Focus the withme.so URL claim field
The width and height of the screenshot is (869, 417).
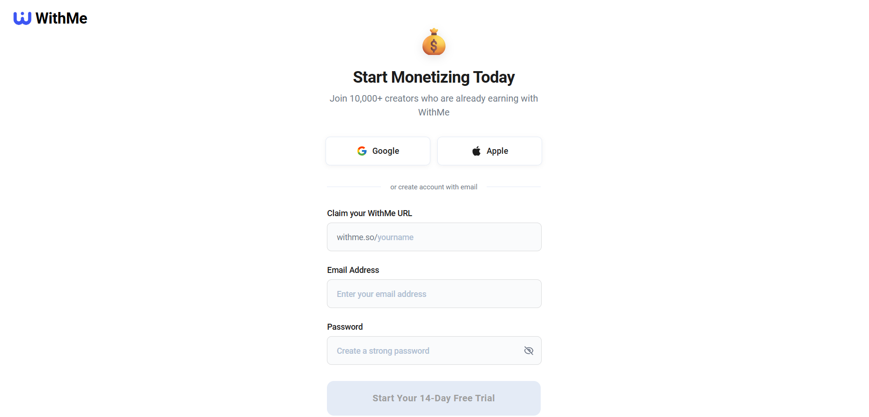click(x=433, y=237)
